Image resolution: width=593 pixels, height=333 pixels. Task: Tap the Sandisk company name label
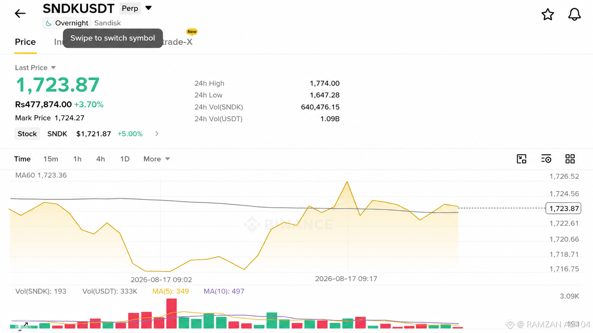click(107, 23)
